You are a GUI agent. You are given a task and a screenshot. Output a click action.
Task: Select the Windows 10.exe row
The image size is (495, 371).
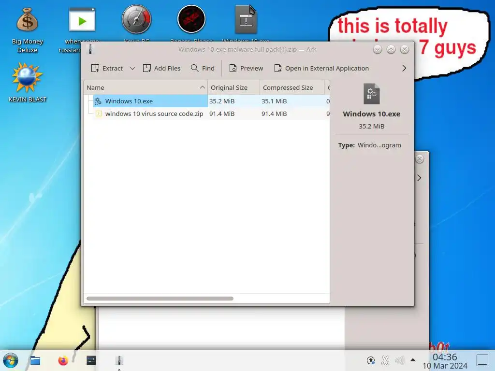point(207,101)
